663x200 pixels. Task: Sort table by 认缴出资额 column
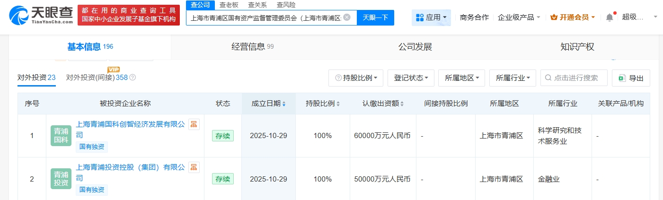384,104
